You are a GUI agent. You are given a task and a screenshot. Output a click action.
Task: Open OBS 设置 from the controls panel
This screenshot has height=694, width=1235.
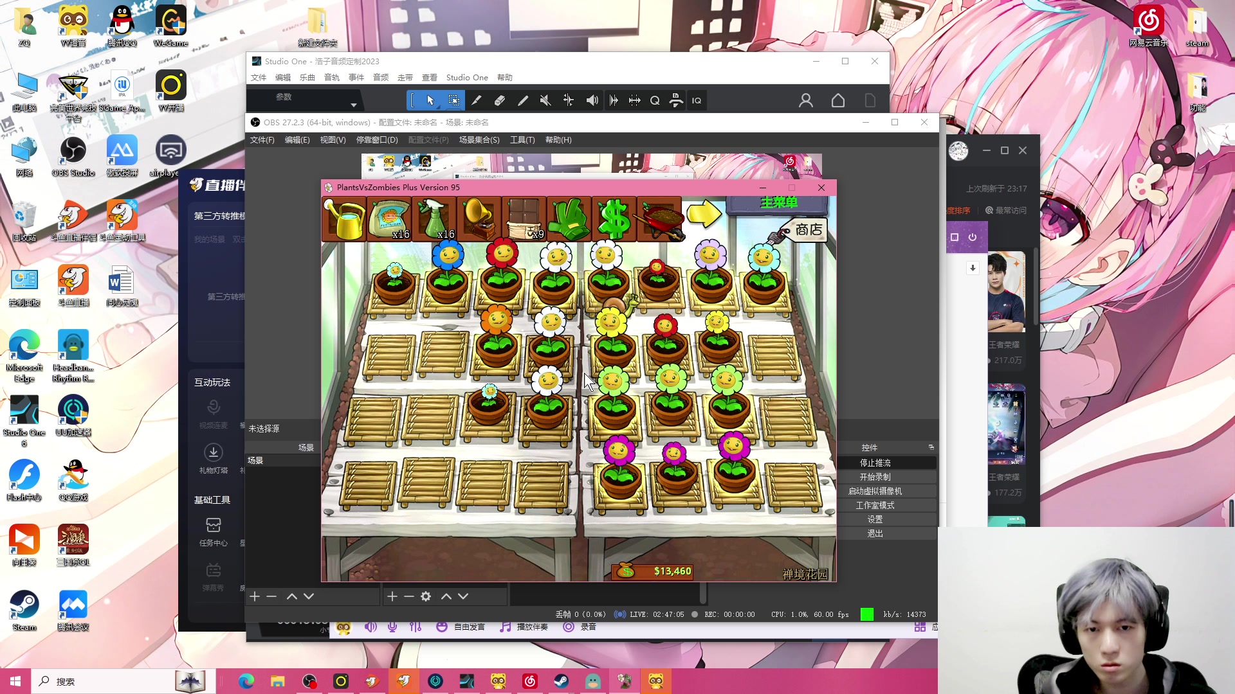875,519
